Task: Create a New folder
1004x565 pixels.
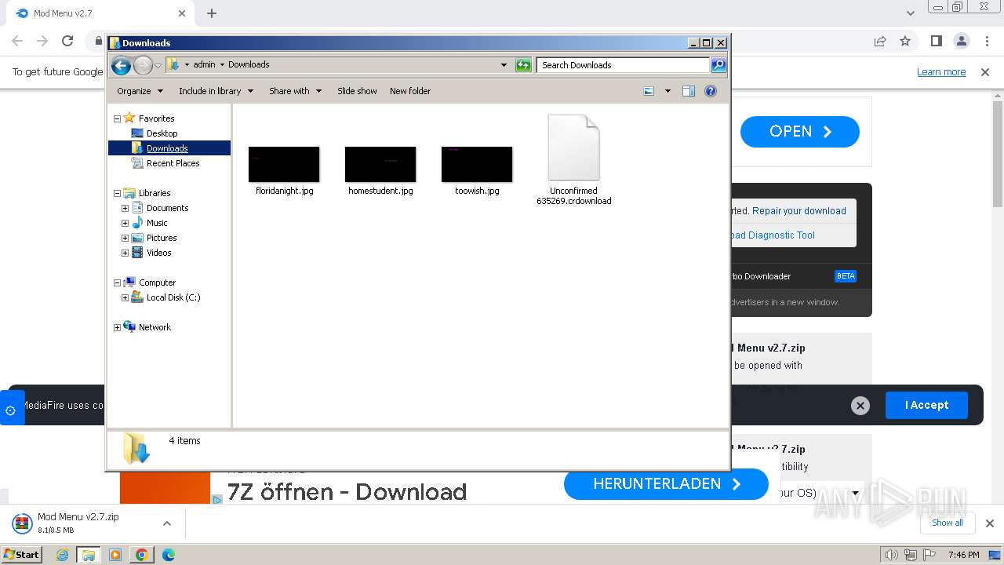Action: [410, 91]
